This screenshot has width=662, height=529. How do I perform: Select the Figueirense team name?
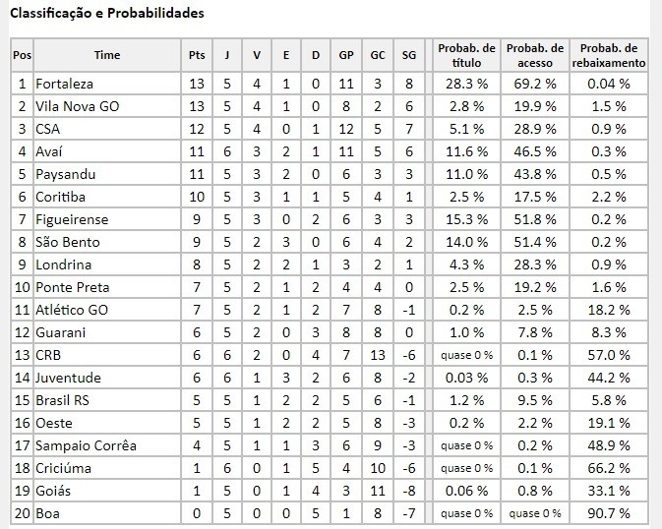(x=72, y=219)
